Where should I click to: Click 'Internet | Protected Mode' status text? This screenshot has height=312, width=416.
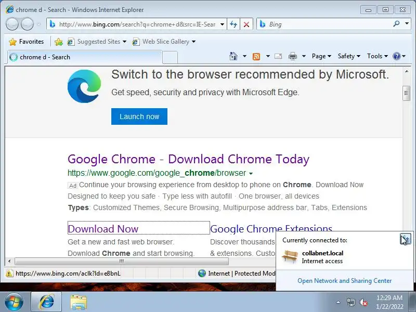click(x=242, y=274)
